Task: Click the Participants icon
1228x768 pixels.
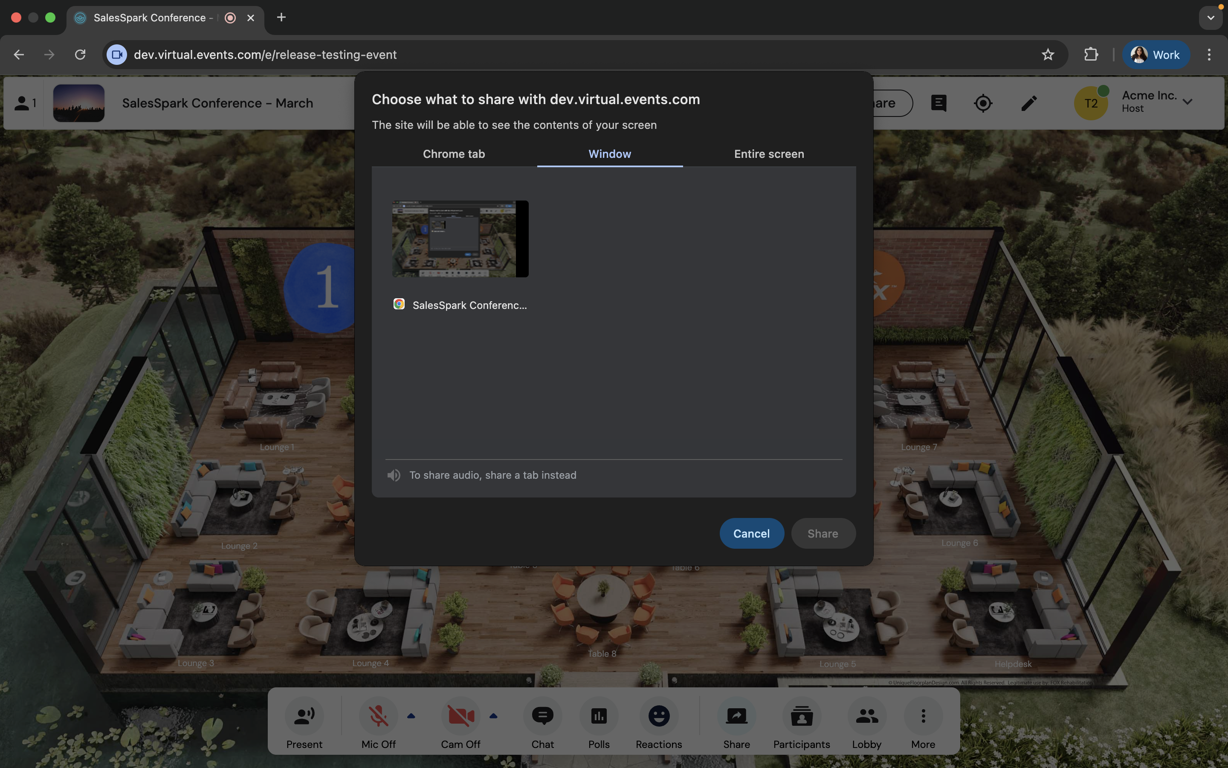Action: (x=801, y=716)
